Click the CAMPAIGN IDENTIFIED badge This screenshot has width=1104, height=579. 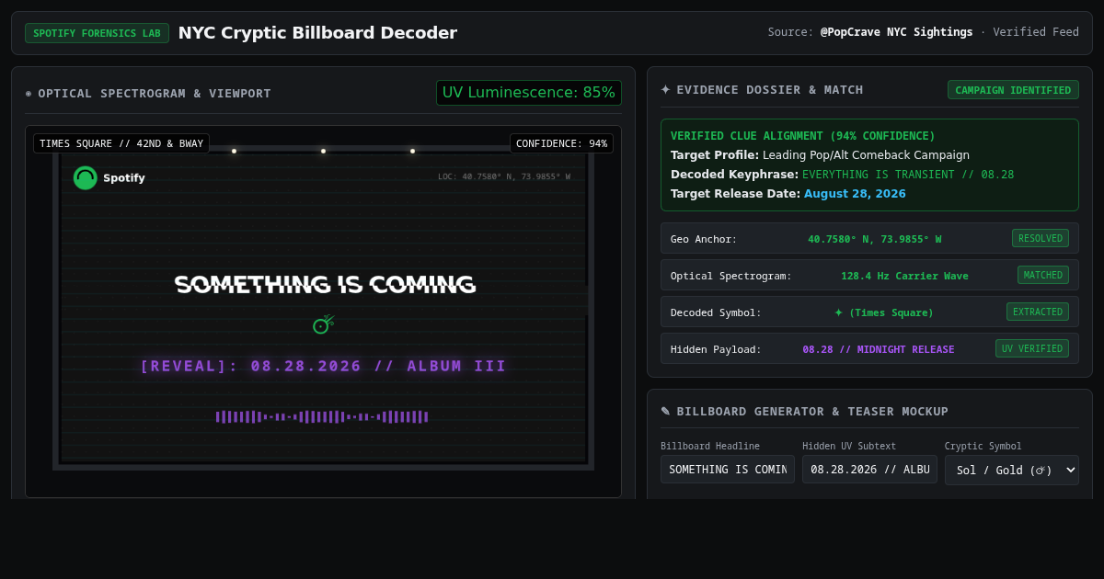click(x=1013, y=90)
